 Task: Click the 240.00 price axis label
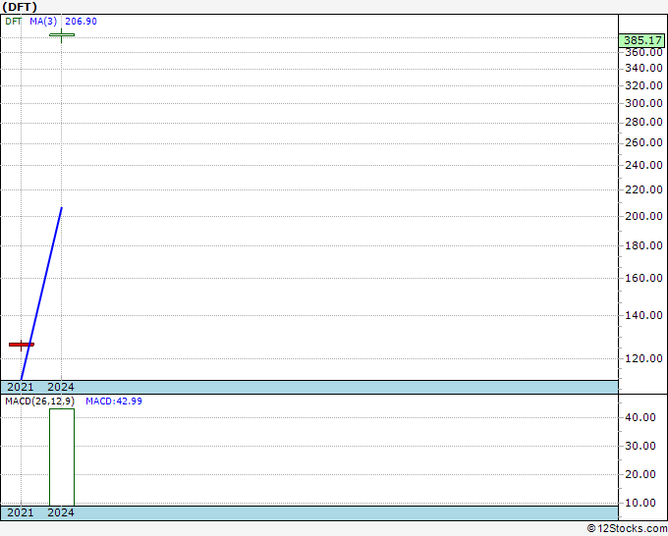pos(643,165)
